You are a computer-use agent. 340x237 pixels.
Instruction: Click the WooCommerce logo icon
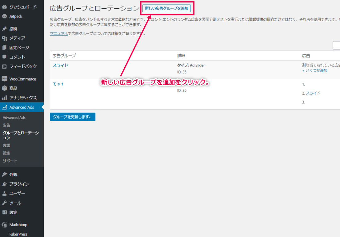(4, 79)
